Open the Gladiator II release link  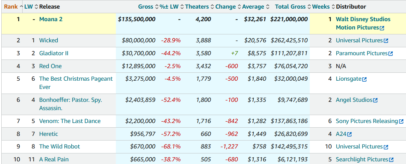pos(54,53)
